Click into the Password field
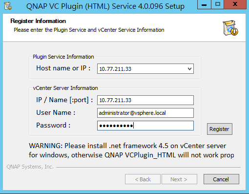The width and height of the screenshot is (249, 194). tap(145, 126)
